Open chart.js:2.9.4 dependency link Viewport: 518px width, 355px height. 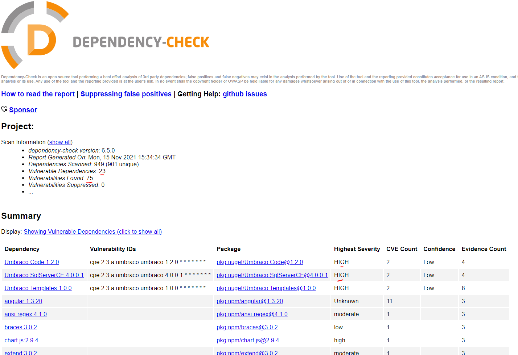[x=21, y=340]
